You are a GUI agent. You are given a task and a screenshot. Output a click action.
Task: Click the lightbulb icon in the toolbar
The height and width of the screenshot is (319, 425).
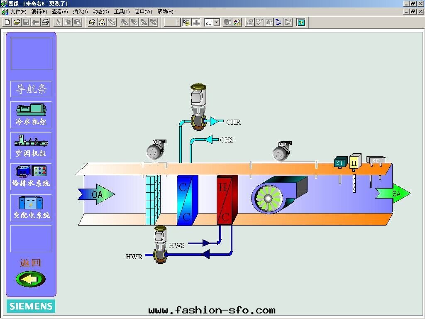tap(301, 22)
